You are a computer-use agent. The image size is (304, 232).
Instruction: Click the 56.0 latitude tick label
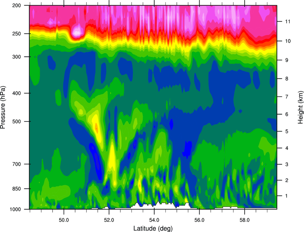[x=199, y=220]
